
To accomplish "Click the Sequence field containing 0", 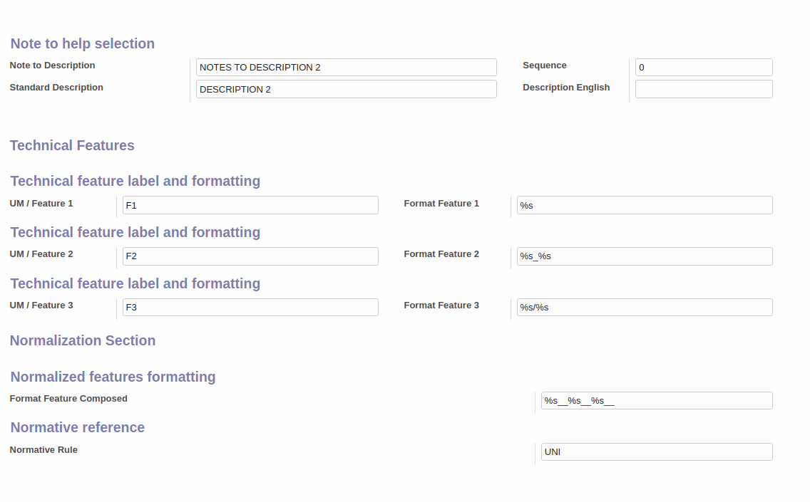I will (x=703, y=68).
